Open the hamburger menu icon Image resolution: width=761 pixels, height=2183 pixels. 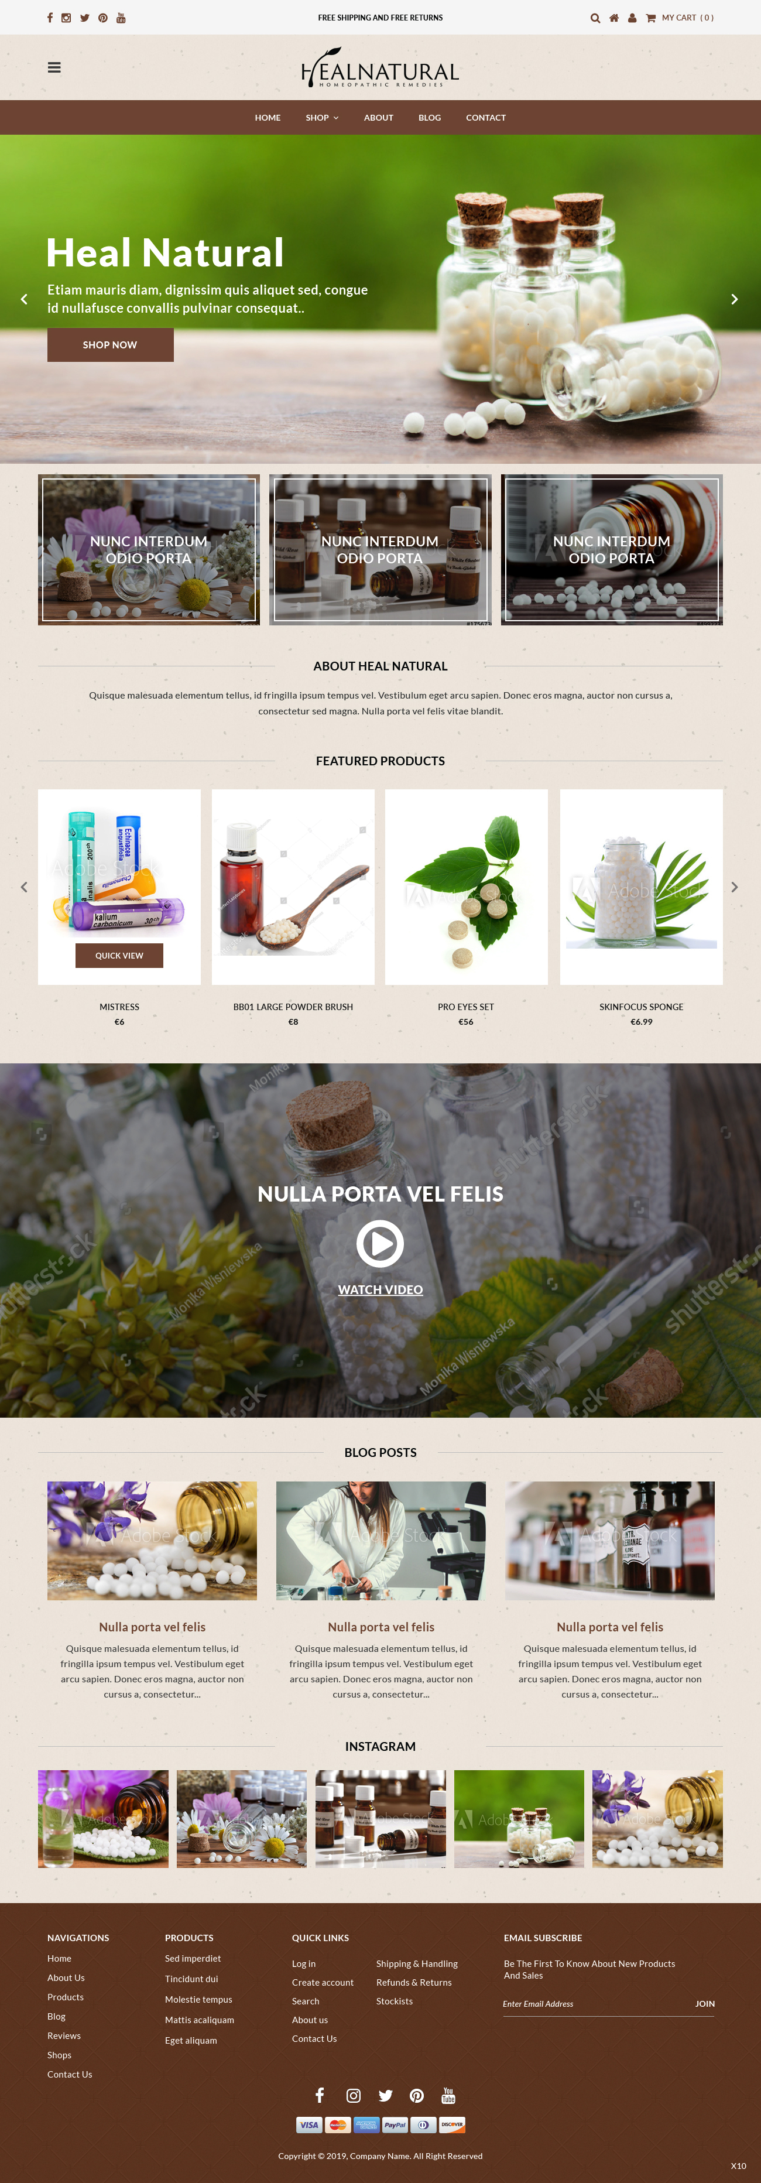click(x=54, y=68)
